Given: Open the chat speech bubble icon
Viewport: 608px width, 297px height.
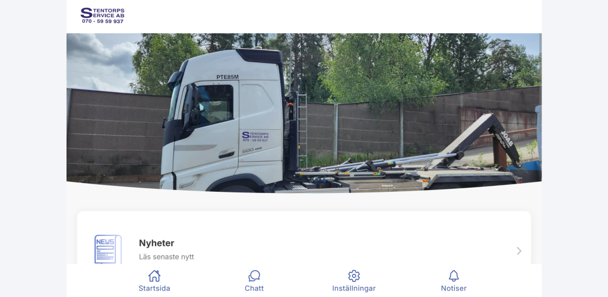Looking at the screenshot, I should tap(254, 276).
